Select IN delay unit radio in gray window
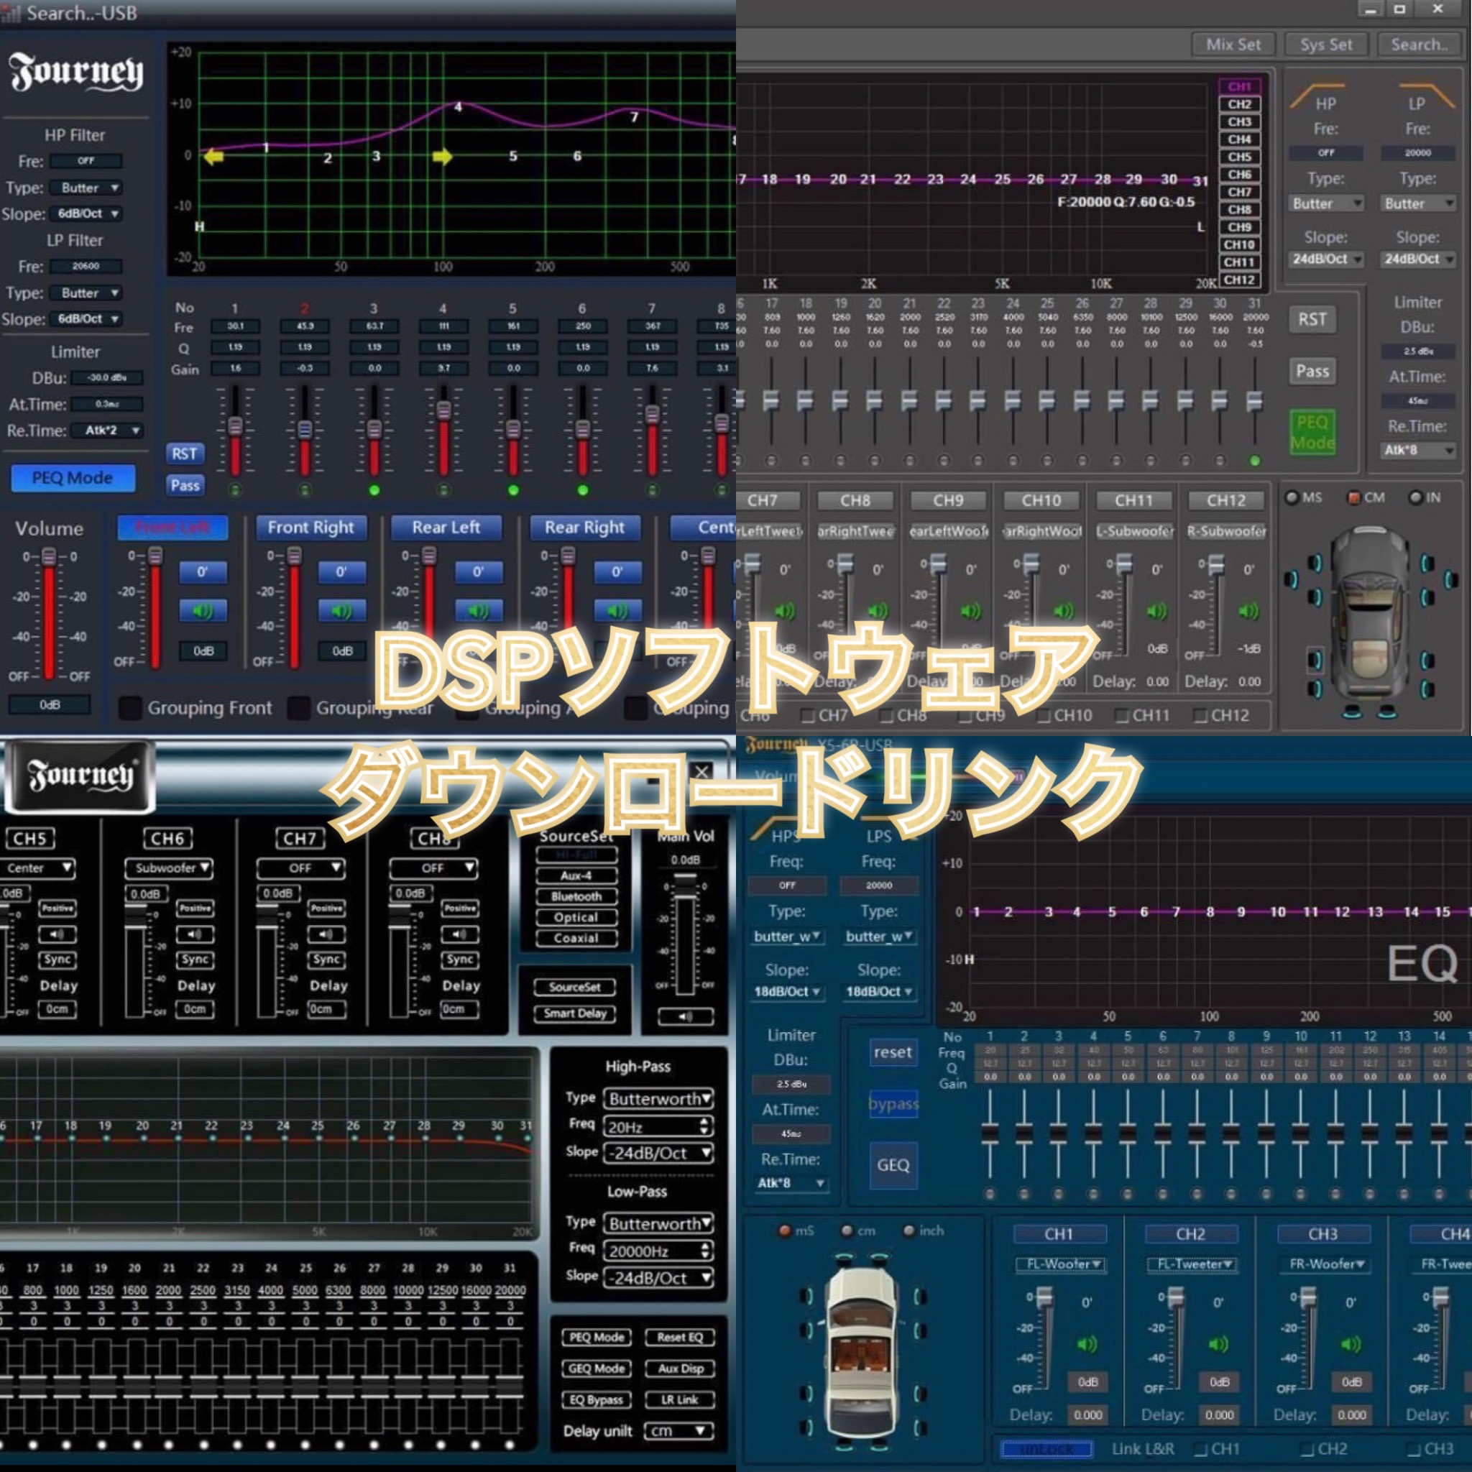Image resolution: width=1472 pixels, height=1472 pixels. (x=1416, y=497)
